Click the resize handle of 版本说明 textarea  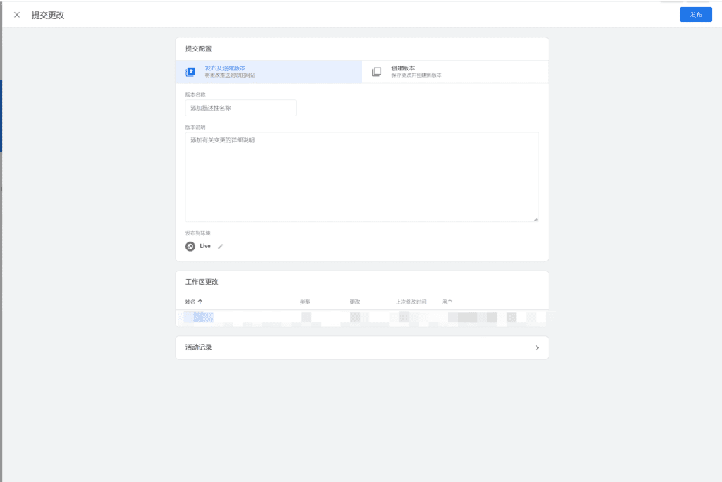tap(536, 219)
